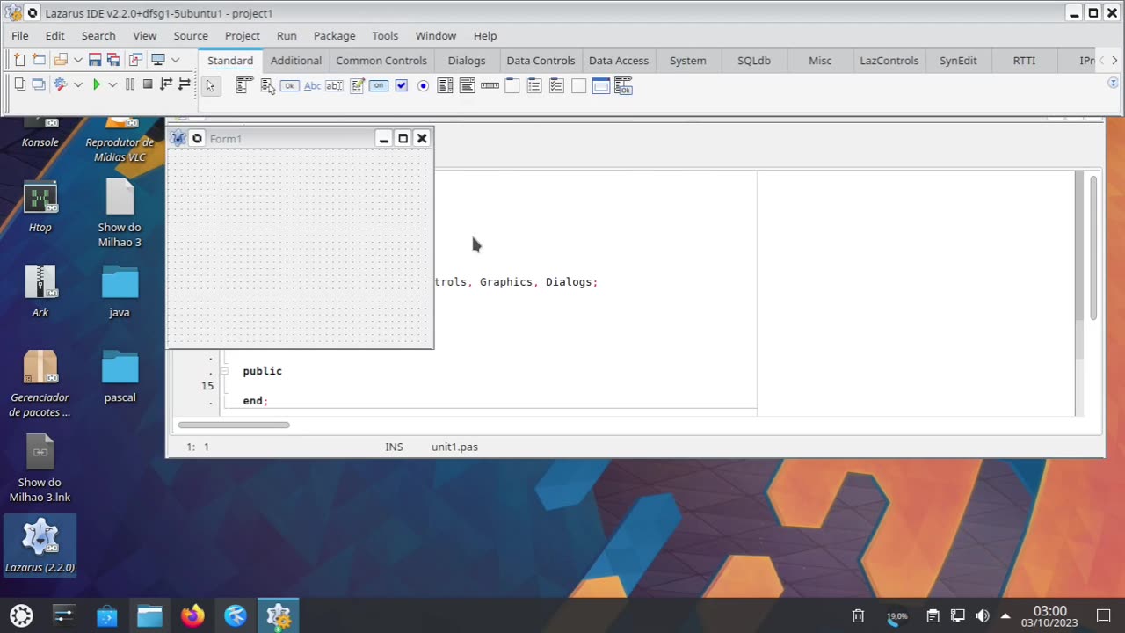This screenshot has width=1125, height=633.
Task: Select TMainMenu component in palette
Action: pyautogui.click(x=244, y=86)
